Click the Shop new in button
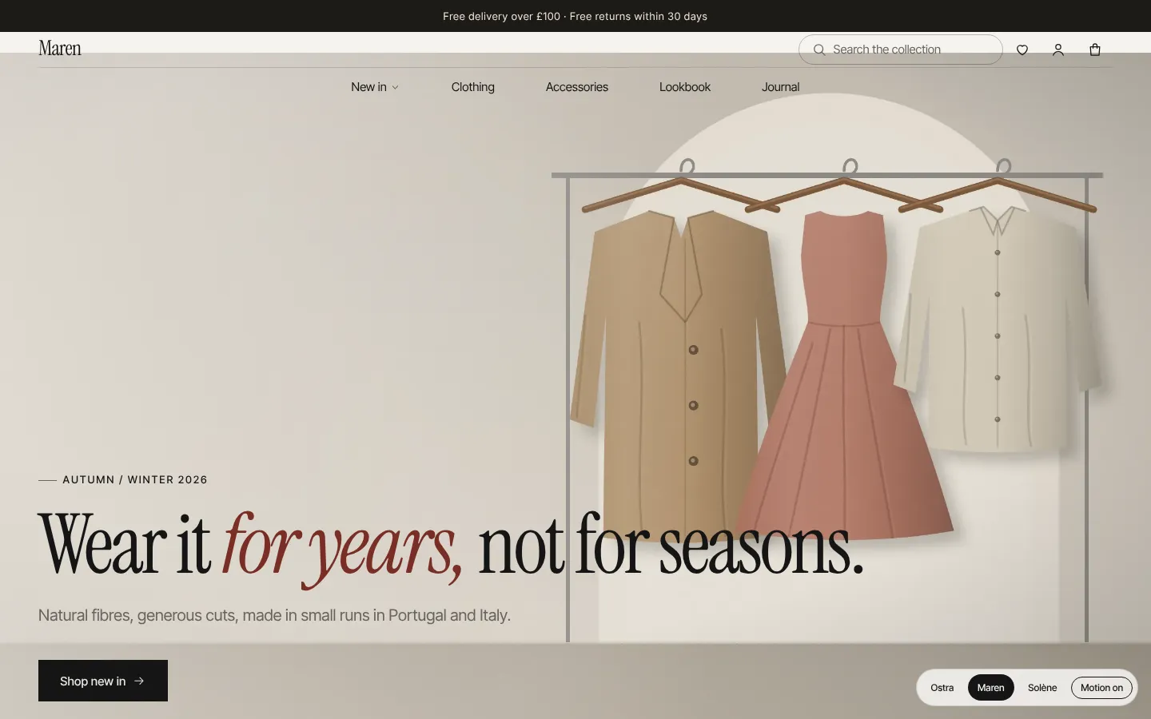1151x719 pixels. coord(103,681)
